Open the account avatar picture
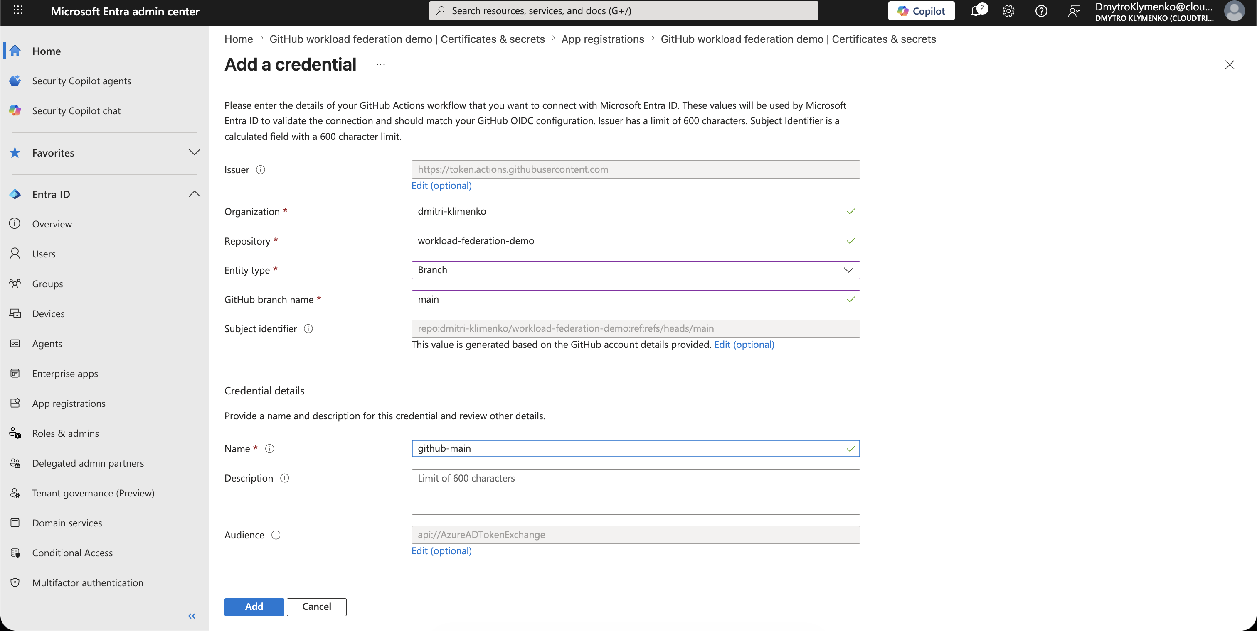Screen dimensions: 1257x631 (1234, 11)
